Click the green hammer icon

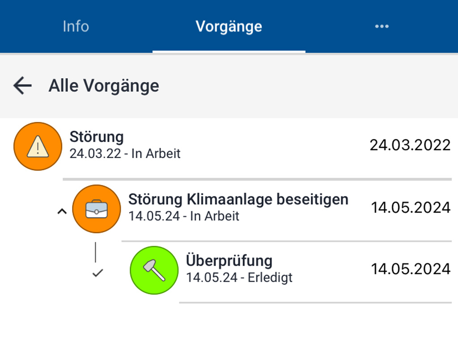point(154,270)
